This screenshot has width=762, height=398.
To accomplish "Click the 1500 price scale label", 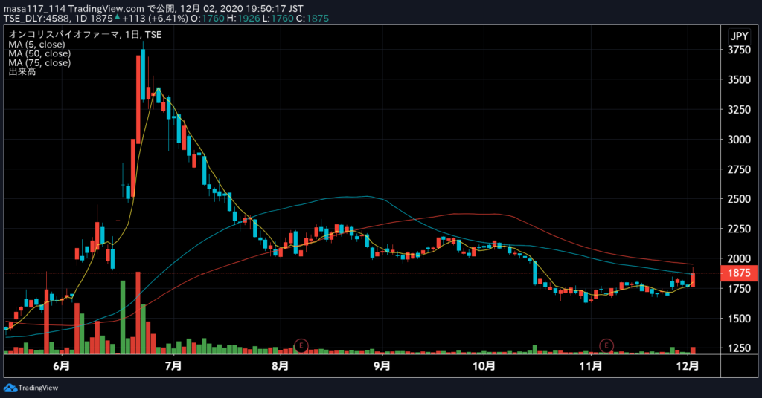I will (x=739, y=319).
